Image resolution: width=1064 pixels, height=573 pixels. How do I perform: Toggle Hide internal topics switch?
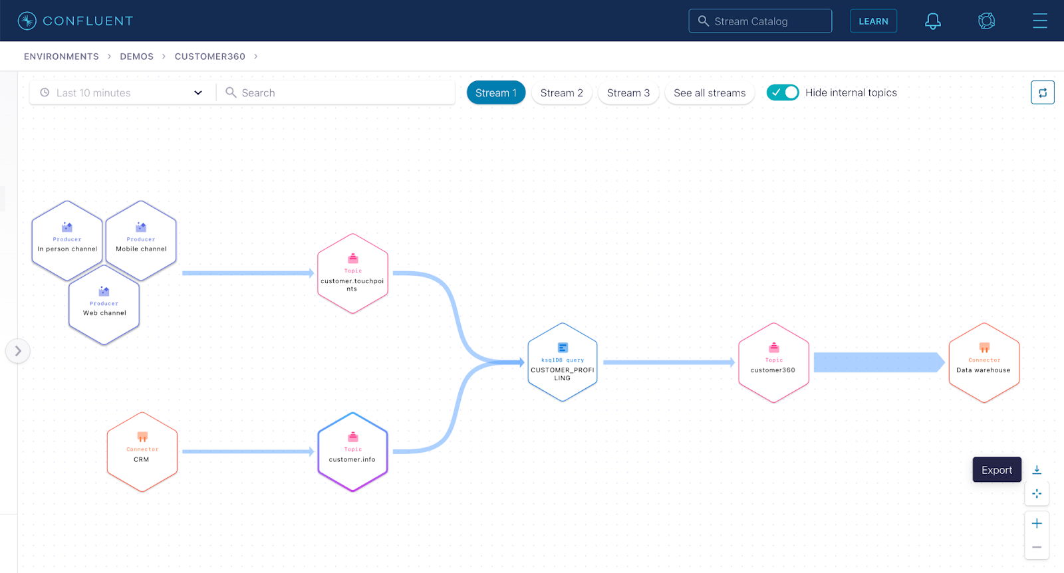[x=783, y=92]
